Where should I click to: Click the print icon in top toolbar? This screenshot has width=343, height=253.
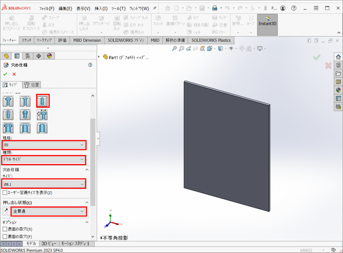214,8
